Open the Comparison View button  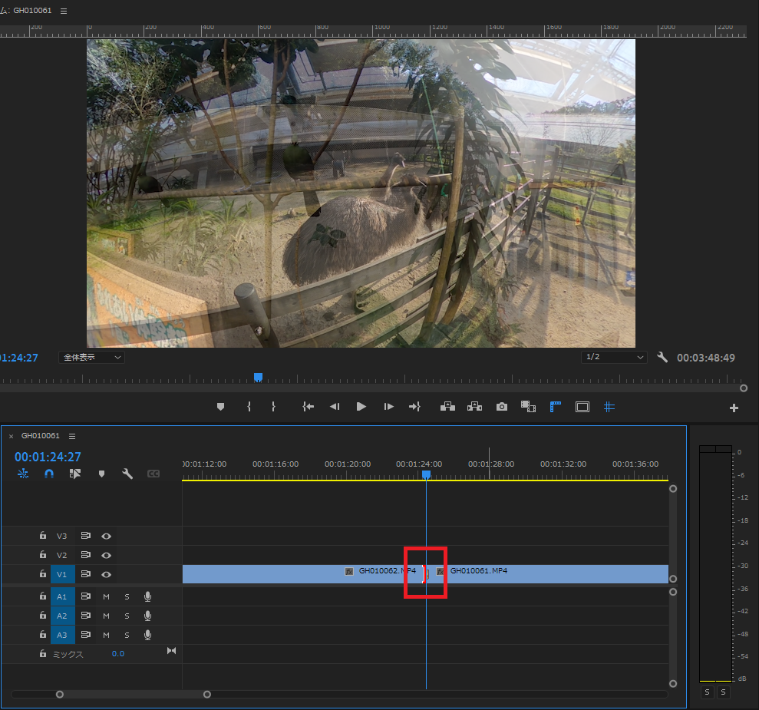(528, 407)
